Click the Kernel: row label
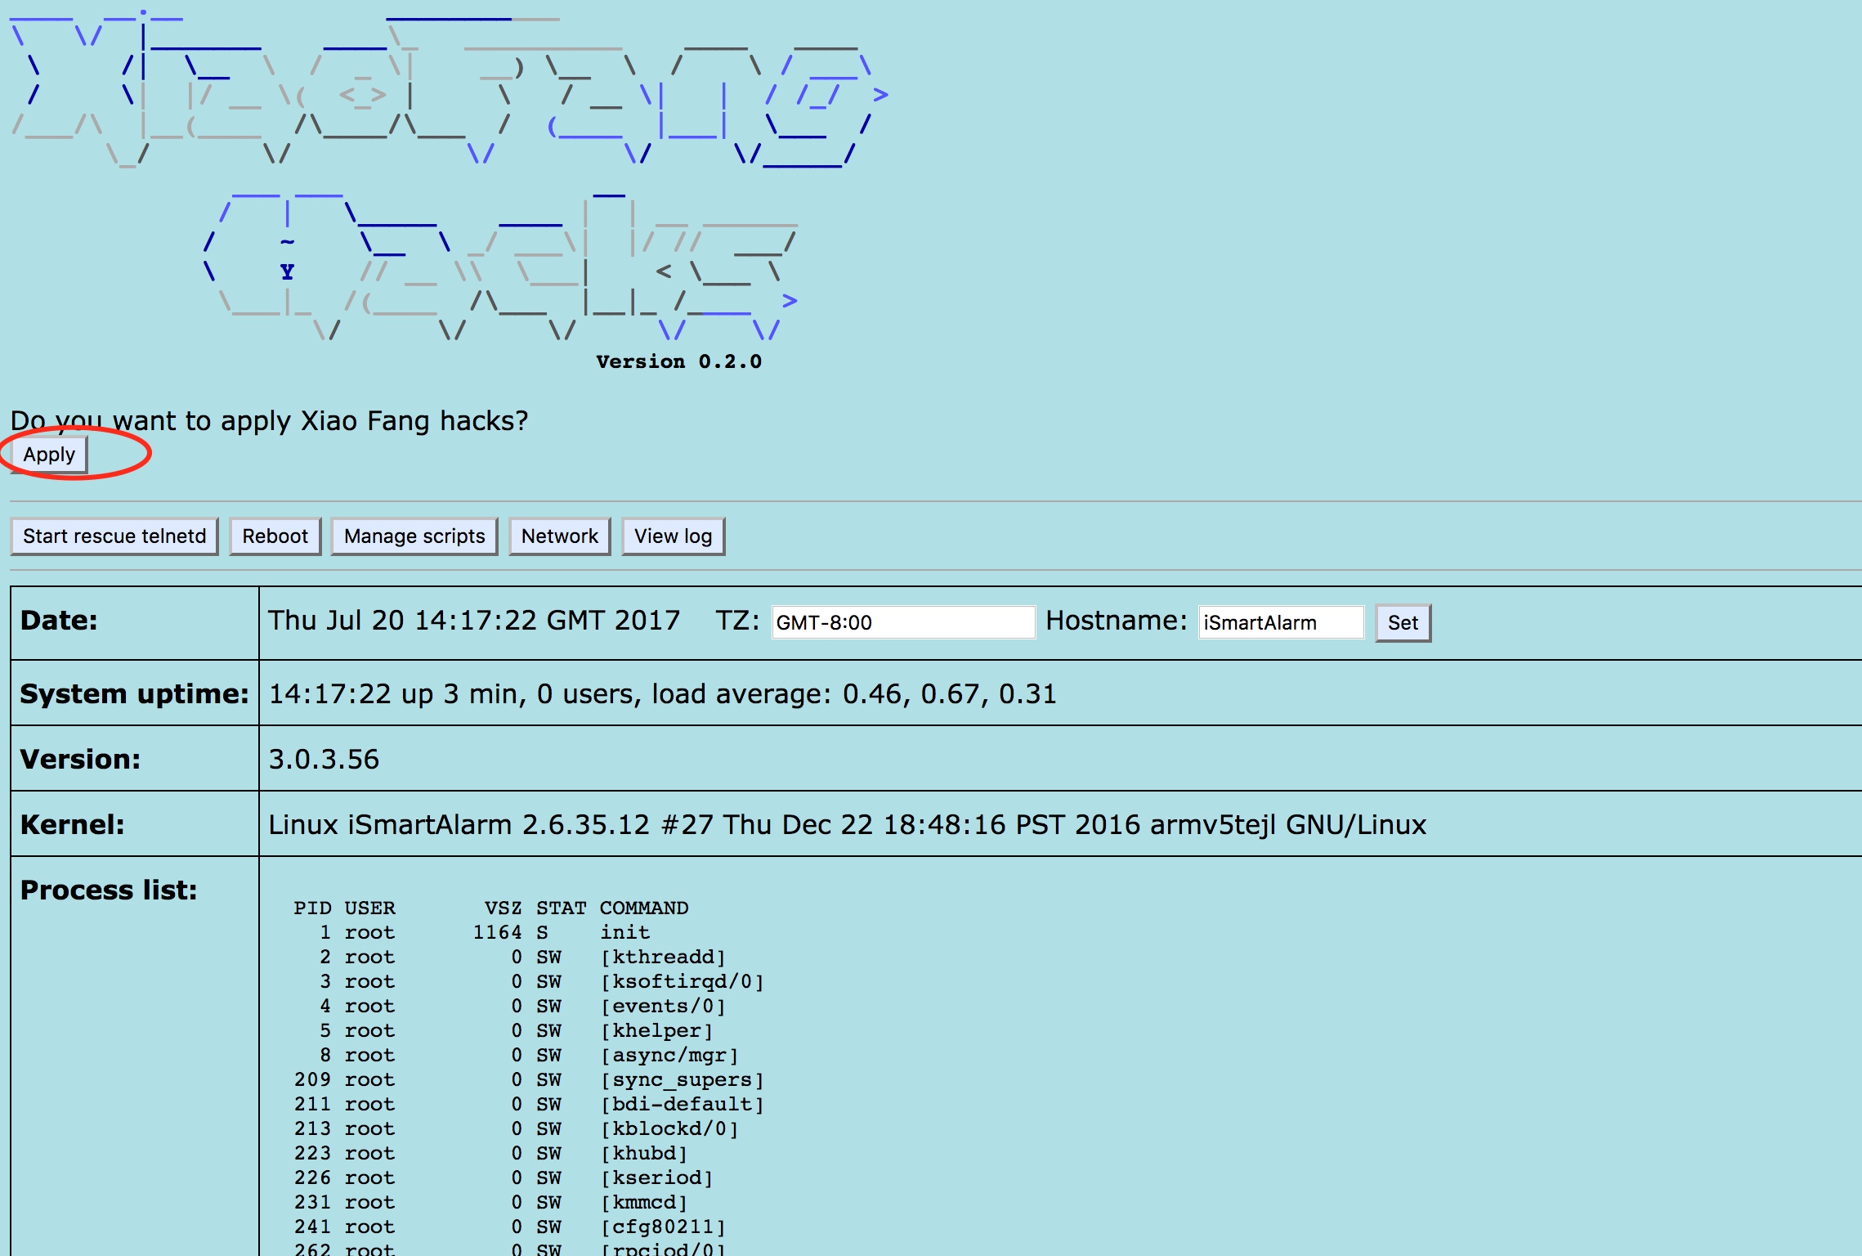The height and width of the screenshot is (1256, 1862). (x=73, y=825)
